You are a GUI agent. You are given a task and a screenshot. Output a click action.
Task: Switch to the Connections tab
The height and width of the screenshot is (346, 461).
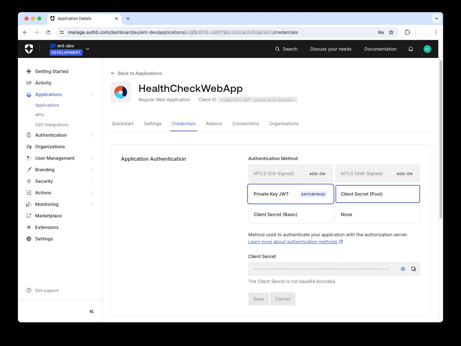click(x=246, y=124)
